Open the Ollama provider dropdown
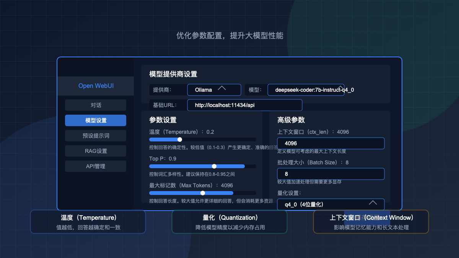Screen dimensions: 459x258 tap(214, 90)
